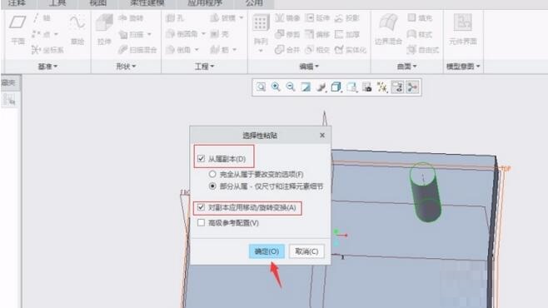
Task: Select the 扫描 sweep tool
Action: point(132,34)
